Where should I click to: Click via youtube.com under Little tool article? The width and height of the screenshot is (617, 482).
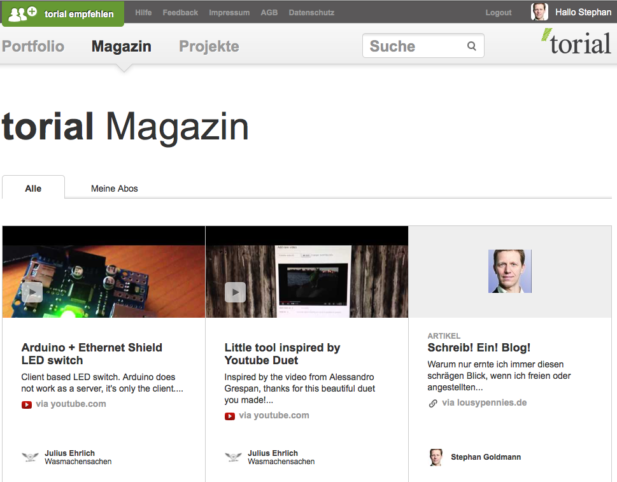[274, 415]
